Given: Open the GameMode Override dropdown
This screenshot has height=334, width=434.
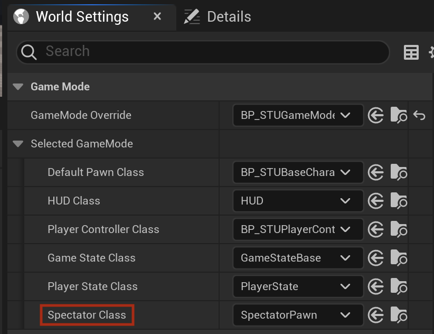Looking at the screenshot, I should coord(298,115).
